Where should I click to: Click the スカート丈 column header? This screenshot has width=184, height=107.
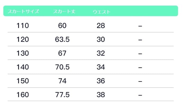(64, 12)
